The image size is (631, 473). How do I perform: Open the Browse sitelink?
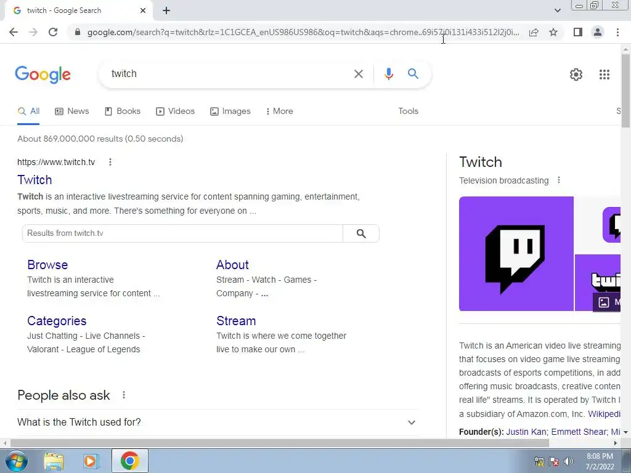click(x=47, y=265)
